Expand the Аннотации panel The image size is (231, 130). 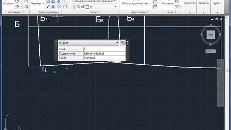(x=140, y=12)
